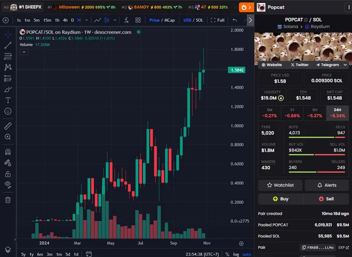This screenshot has height=257, width=352.
Task: Click the trash remove drawings icon
Action: pos(8,200)
